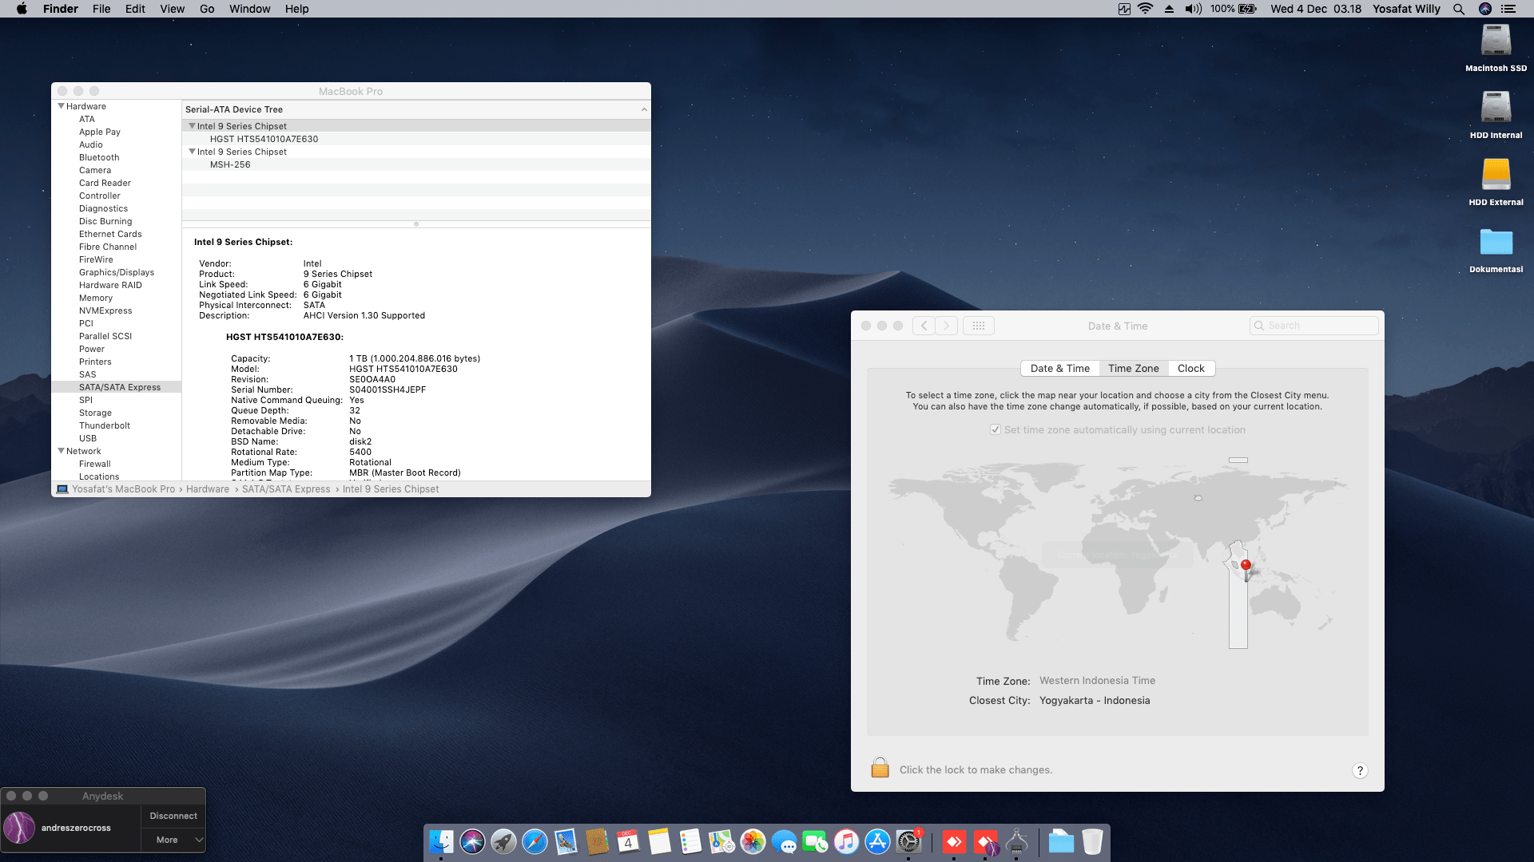Image resolution: width=1534 pixels, height=862 pixels.
Task: Open Photos app in the dock
Action: [753, 841]
